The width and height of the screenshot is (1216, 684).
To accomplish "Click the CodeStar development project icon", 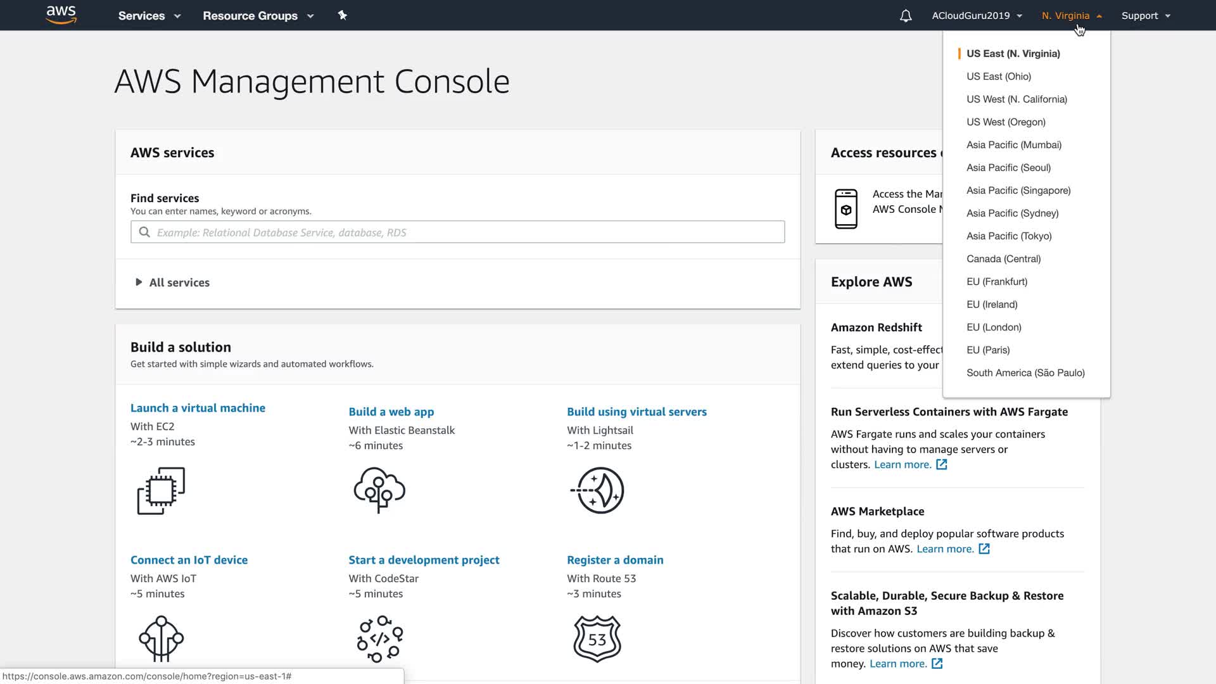I will coord(379,638).
